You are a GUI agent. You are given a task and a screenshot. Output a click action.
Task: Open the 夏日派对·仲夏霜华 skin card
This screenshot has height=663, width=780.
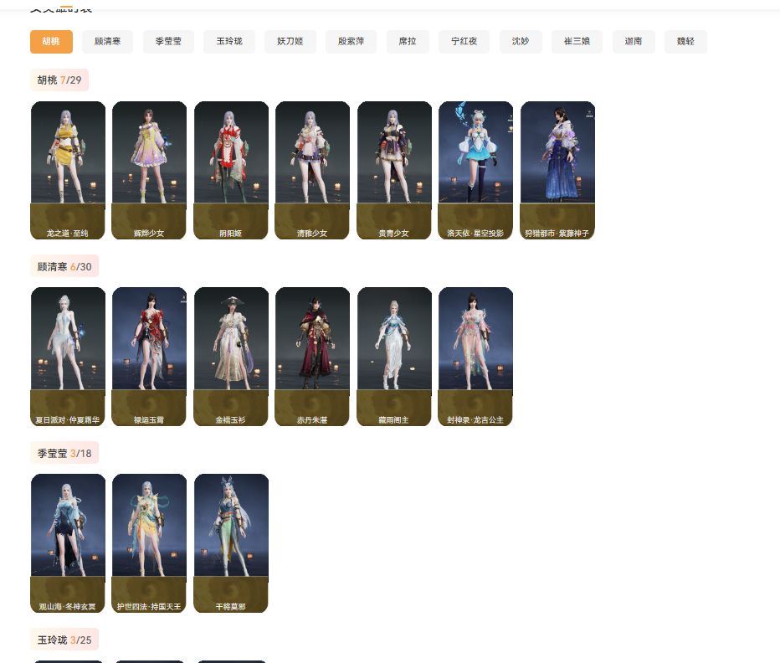click(68, 356)
